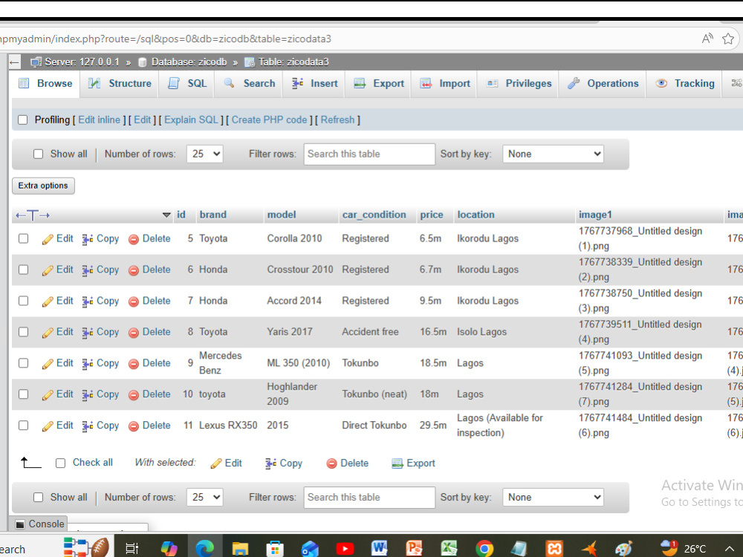Click the Server 127.0.0.1 breadcrumb icon
Viewport: 743px width, 557px height.
(x=36, y=62)
